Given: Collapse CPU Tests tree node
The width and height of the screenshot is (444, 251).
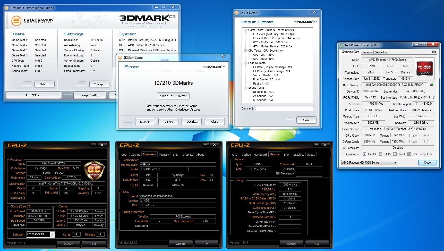Looking at the screenshot, I should 245,51.
